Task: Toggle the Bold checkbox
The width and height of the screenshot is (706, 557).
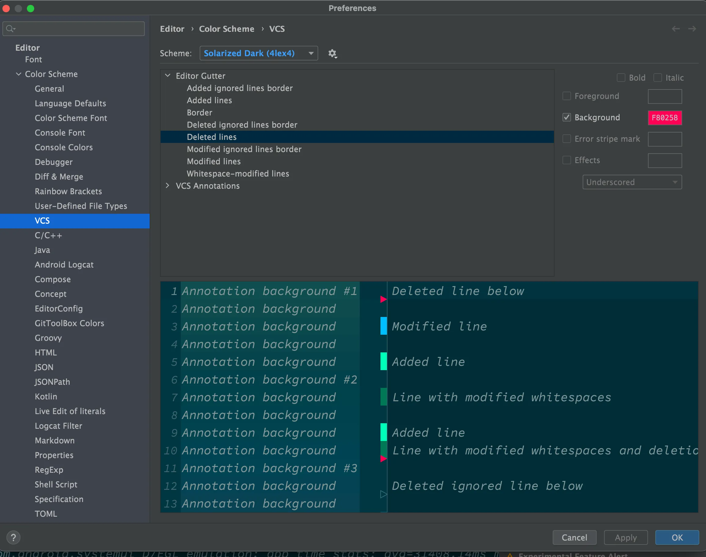Action: point(621,78)
